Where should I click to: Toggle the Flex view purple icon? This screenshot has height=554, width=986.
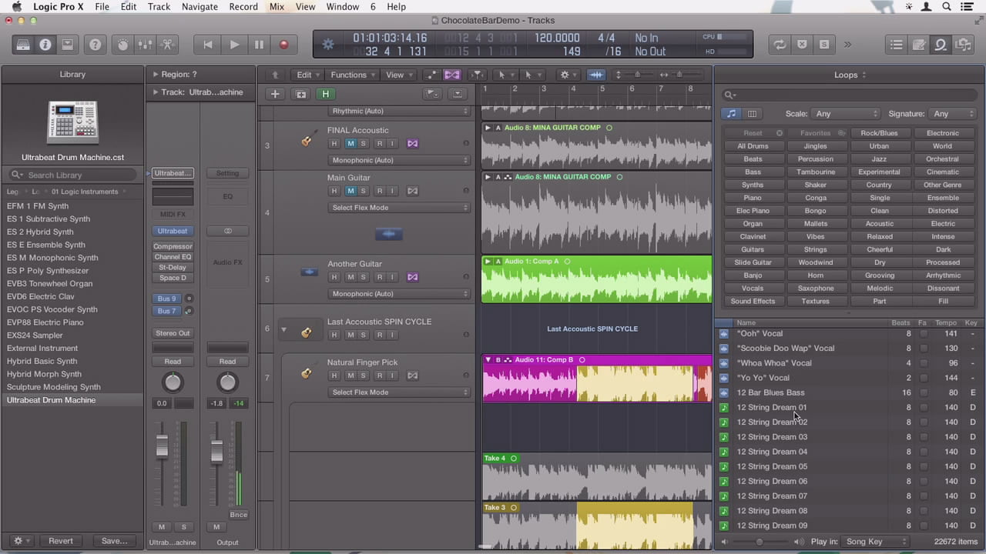tap(452, 75)
